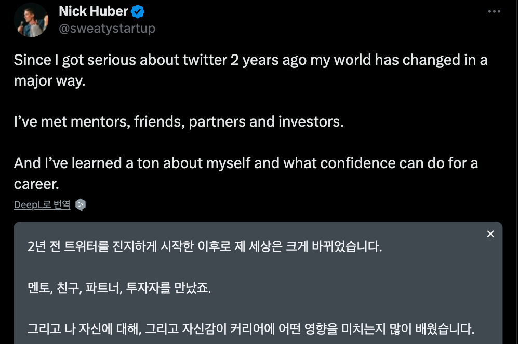Viewport: 518px width, 344px height.
Task: Click the sentence mentioning 'mentors, friends, partners and investors'
Action: [x=179, y=121]
